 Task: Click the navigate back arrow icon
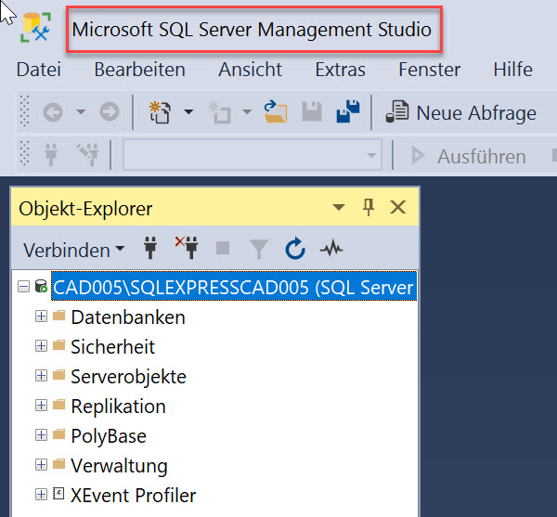point(53,112)
